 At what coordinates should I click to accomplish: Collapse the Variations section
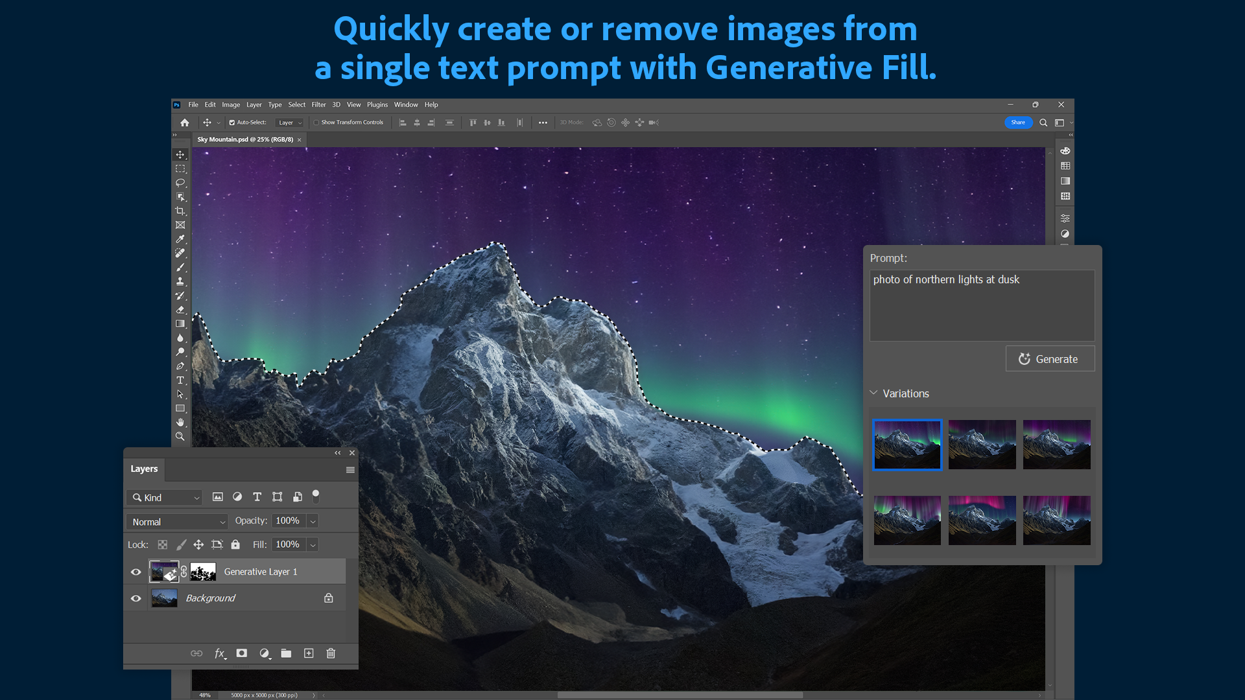pos(873,393)
